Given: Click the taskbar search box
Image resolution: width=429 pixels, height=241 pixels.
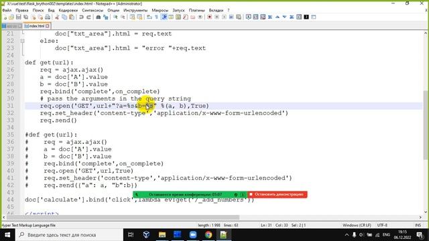Looking at the screenshot, I should coord(69,235).
